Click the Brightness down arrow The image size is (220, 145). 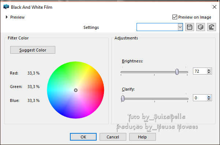(209, 72)
